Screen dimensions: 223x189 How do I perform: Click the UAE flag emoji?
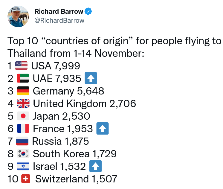(23, 78)
